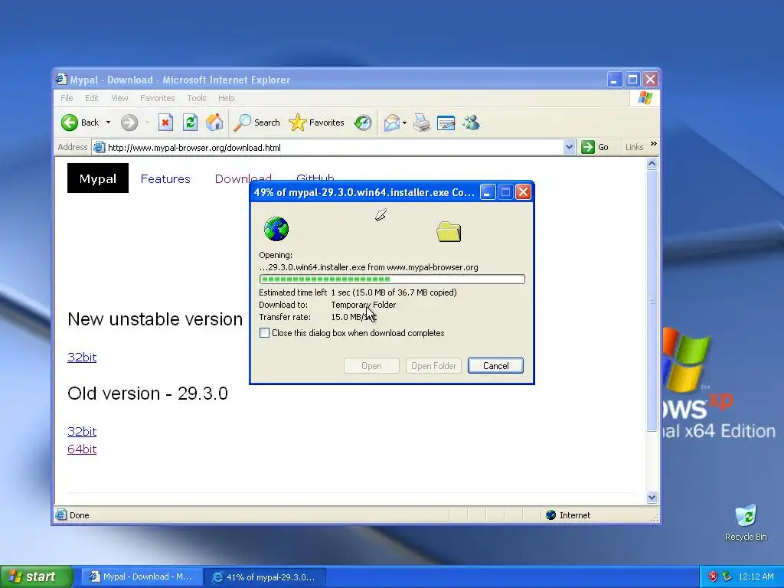
Task: Expand the Back button history dropdown
Action: tap(108, 122)
